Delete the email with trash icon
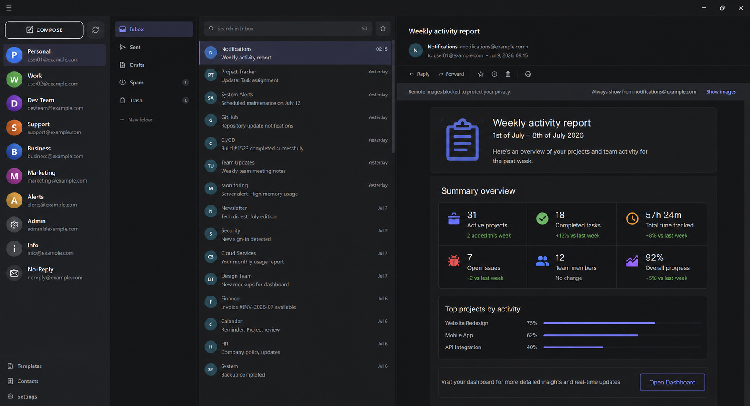The width and height of the screenshot is (750, 406). point(508,74)
